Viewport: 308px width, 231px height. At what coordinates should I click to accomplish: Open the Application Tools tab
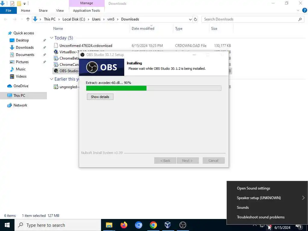tap(86, 11)
